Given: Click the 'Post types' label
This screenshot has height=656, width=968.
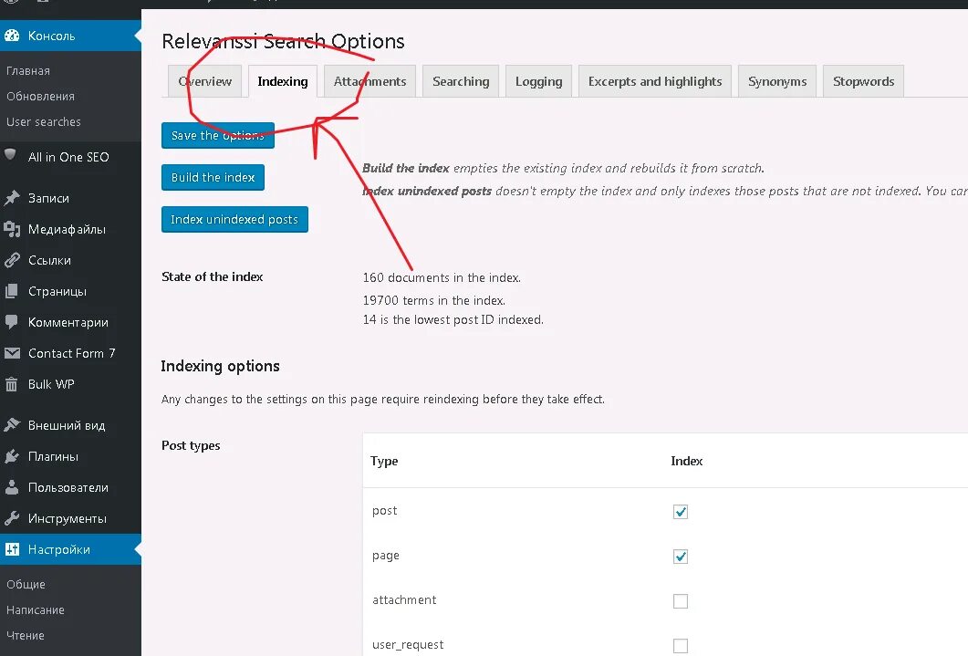Looking at the screenshot, I should pyautogui.click(x=191, y=445).
